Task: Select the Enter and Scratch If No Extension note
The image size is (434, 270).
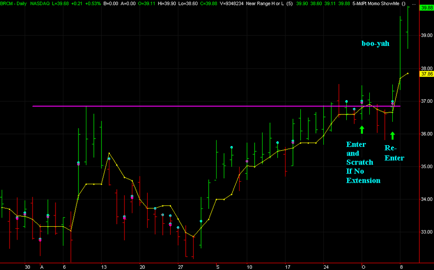Action: (x=363, y=162)
